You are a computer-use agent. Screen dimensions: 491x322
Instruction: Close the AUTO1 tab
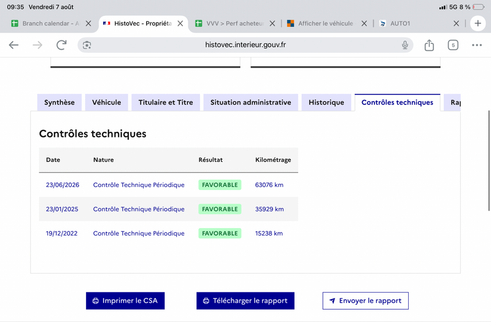(456, 23)
